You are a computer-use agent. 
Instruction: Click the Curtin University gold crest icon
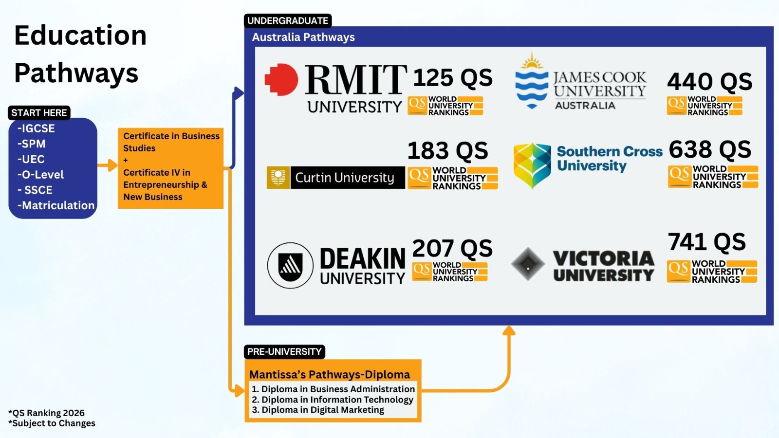(278, 178)
